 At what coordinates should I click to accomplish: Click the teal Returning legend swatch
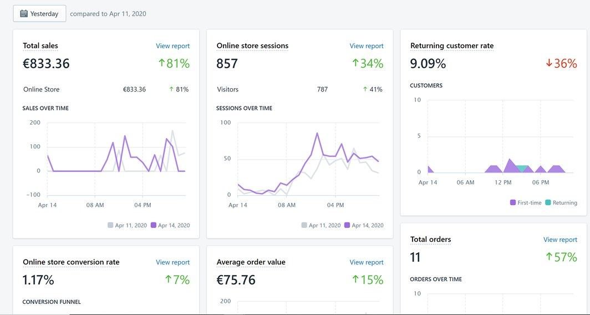click(x=548, y=203)
